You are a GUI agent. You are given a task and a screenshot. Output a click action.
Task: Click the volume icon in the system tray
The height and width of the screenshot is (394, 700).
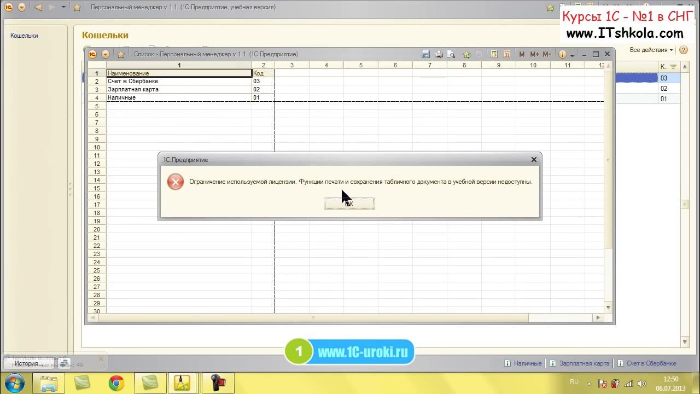[641, 384]
